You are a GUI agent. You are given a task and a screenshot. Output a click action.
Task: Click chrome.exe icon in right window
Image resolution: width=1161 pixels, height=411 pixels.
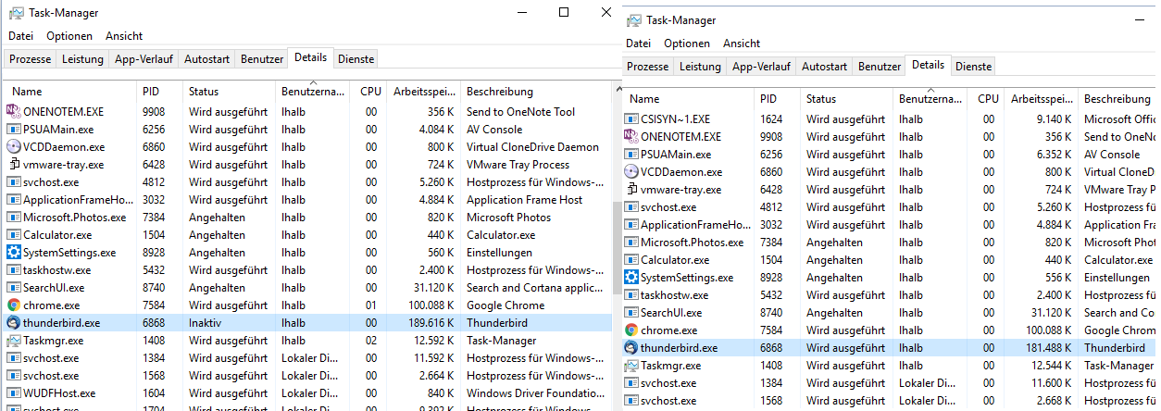pos(630,330)
